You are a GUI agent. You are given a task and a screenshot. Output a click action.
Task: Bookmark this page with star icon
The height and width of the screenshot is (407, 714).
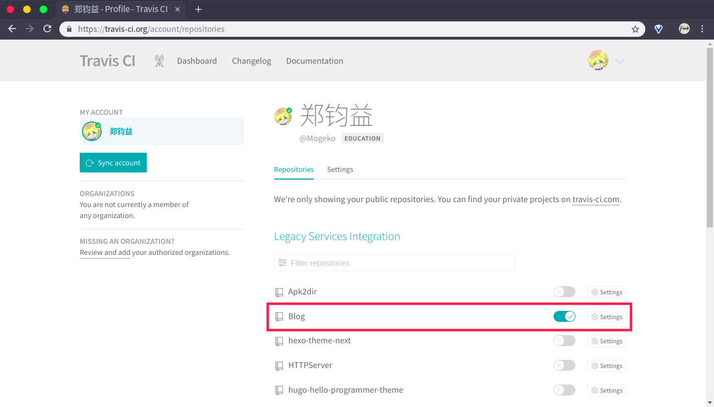pos(635,29)
